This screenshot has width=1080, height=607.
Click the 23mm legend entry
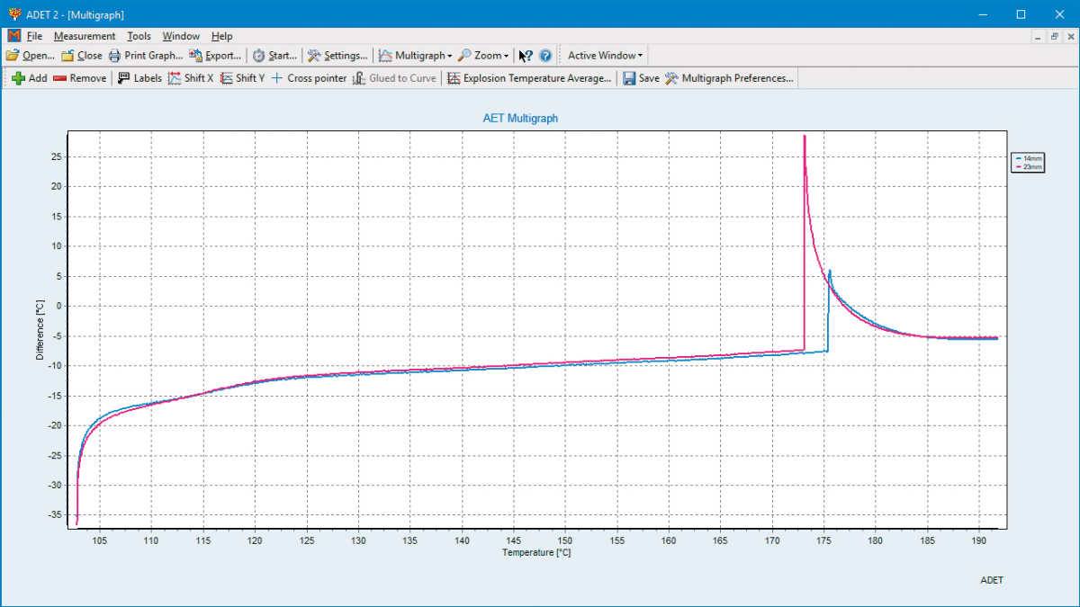tap(1031, 166)
